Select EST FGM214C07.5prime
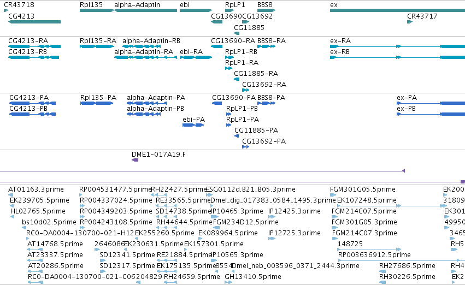This screenshot has width=465, height=285. pyautogui.click(x=364, y=211)
